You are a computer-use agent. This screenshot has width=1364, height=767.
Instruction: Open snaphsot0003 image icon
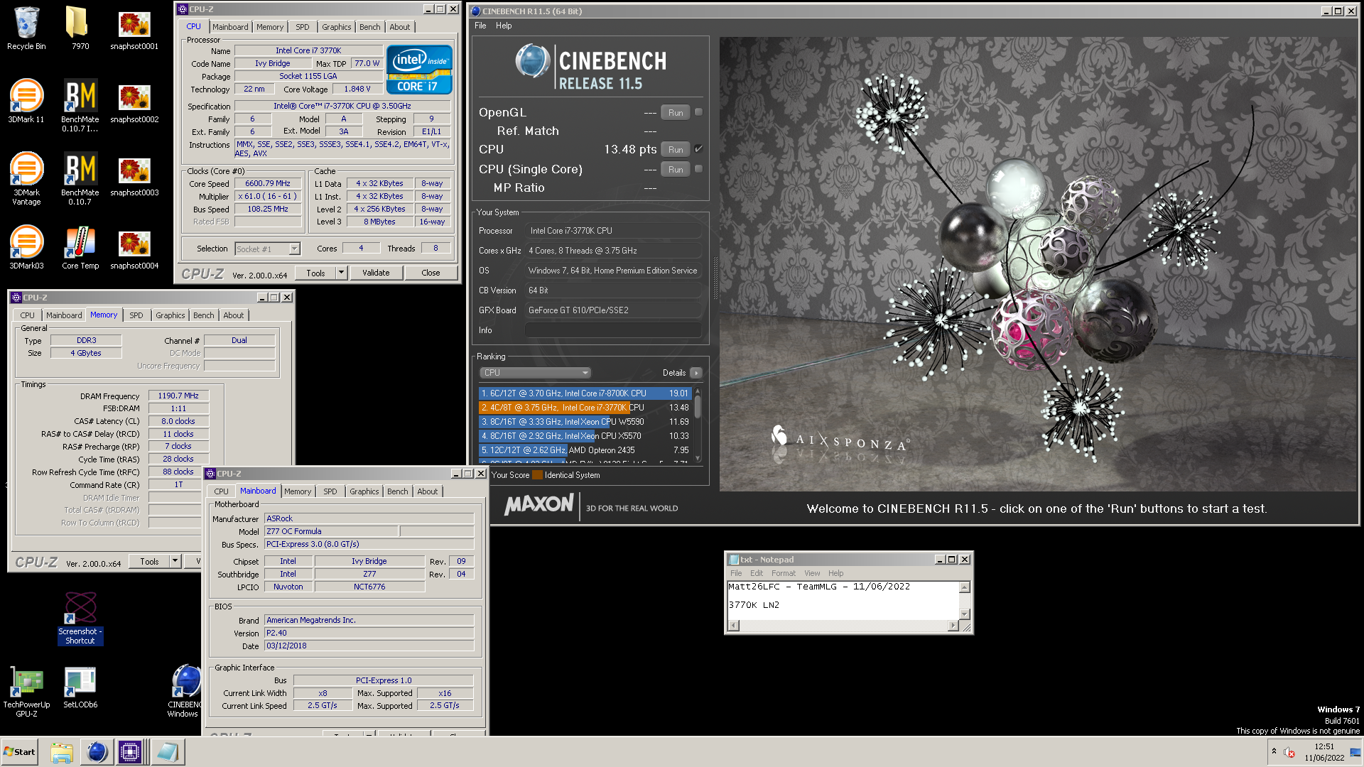(x=134, y=175)
